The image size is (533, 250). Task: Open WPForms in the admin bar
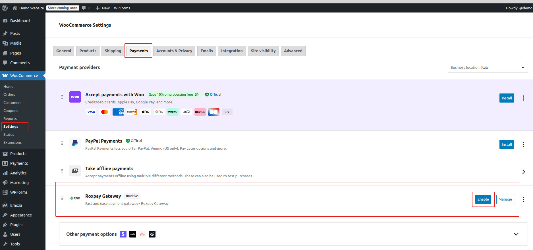(x=122, y=8)
